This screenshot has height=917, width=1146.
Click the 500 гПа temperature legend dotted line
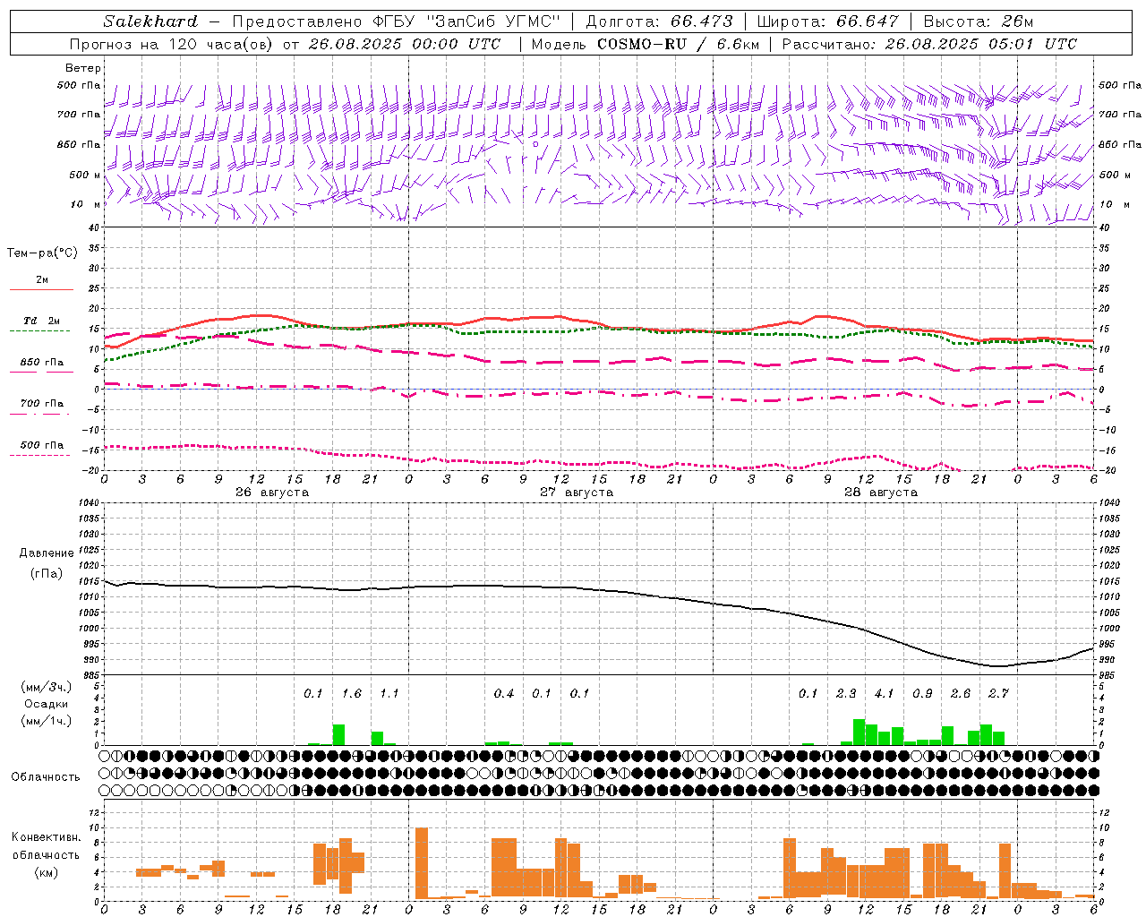pos(39,455)
